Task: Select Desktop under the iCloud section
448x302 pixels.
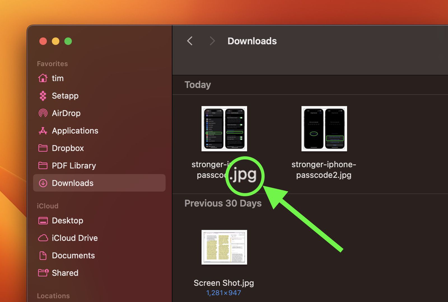Action: click(67, 220)
